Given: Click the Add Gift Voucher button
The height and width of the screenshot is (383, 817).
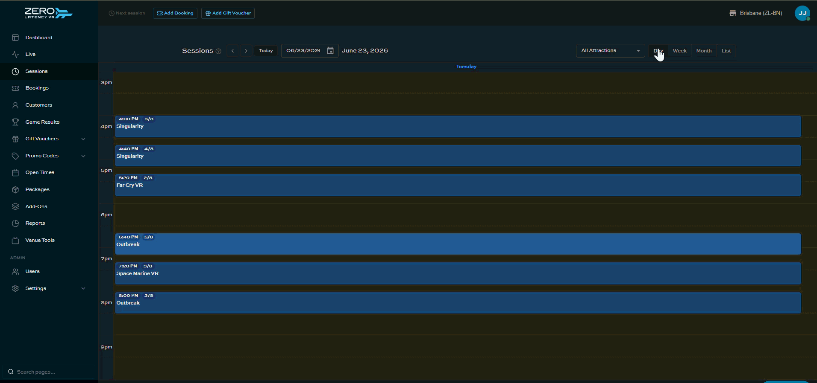Looking at the screenshot, I should [228, 13].
